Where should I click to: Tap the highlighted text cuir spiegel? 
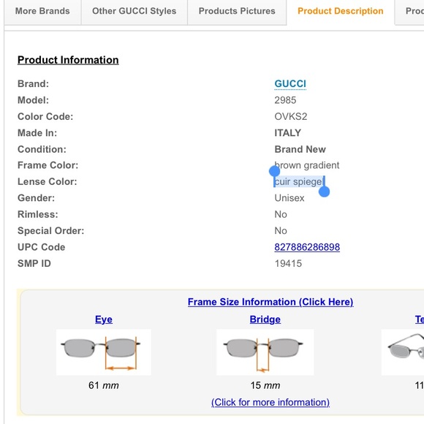(x=299, y=181)
